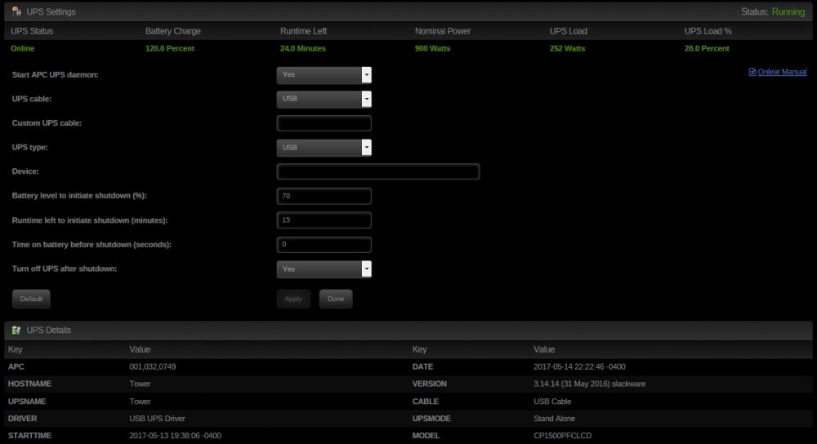This screenshot has width=817, height=444.
Task: Click the Online UPS status value
Action: pos(22,48)
